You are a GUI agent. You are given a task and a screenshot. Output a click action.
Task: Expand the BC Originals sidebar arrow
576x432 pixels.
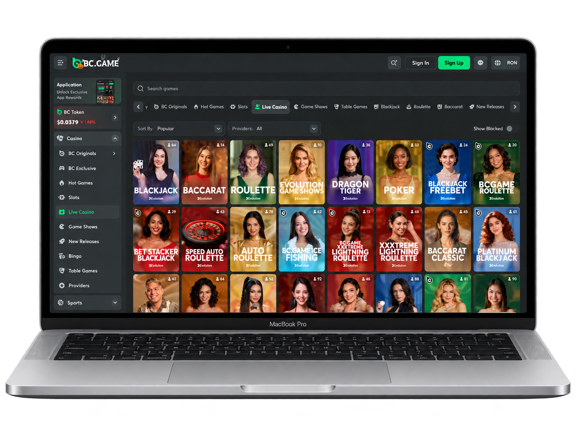(114, 154)
